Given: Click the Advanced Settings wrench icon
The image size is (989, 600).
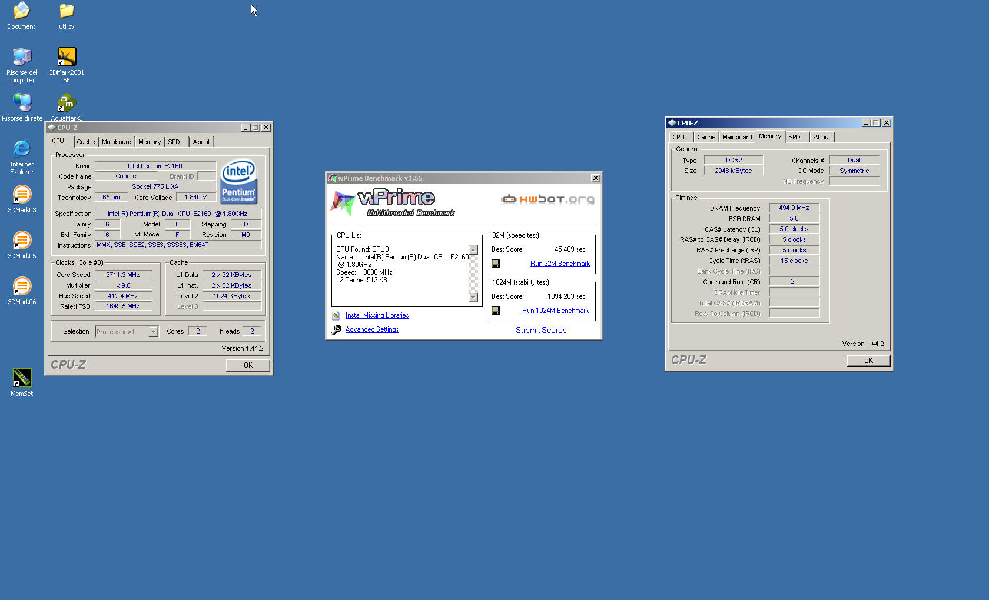Looking at the screenshot, I should click(x=336, y=330).
